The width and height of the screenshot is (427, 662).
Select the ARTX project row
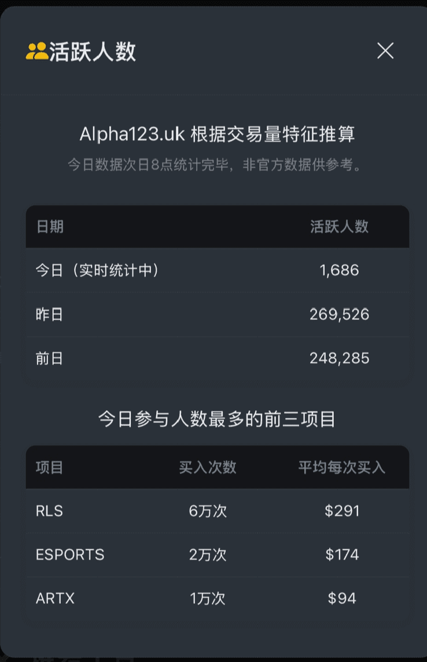[218, 599]
